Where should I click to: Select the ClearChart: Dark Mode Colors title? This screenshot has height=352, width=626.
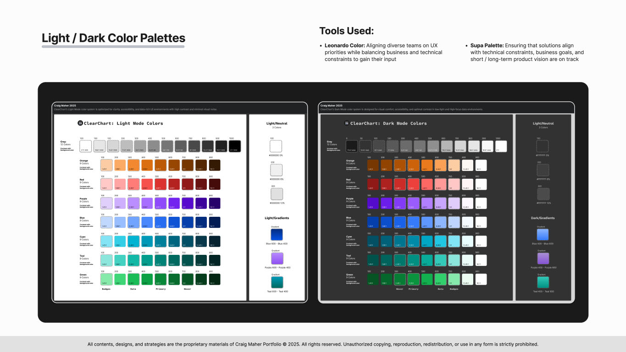[389, 123]
